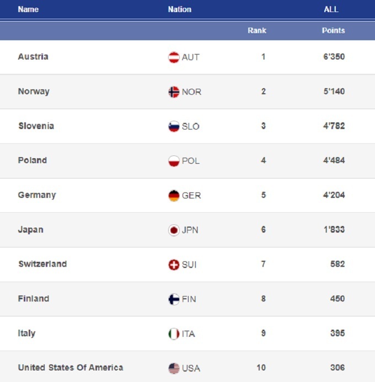Viewport: 375px width, 382px height.
Task: Sort by the Name column header
Action: [x=28, y=9]
